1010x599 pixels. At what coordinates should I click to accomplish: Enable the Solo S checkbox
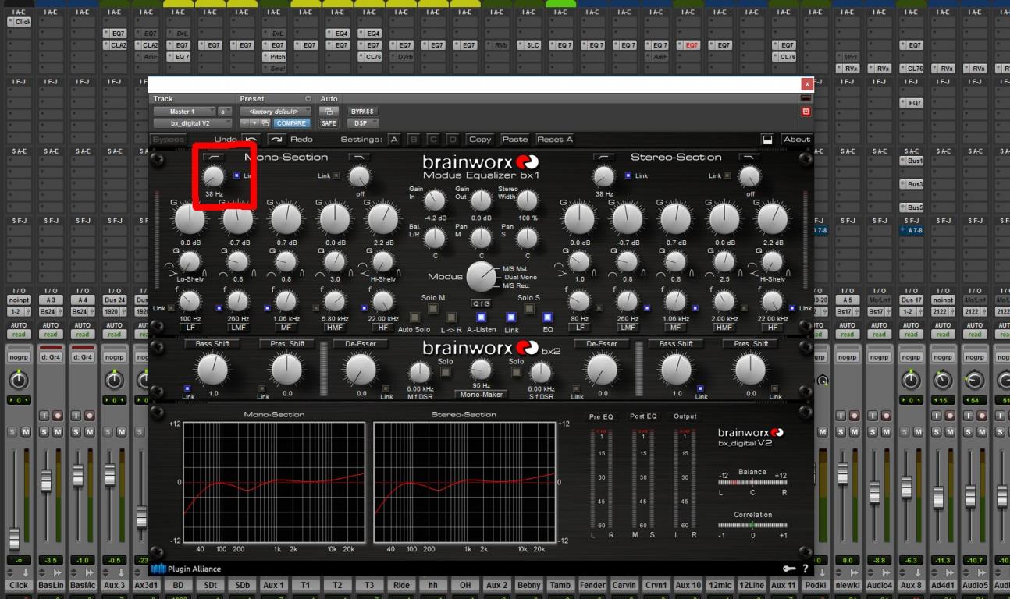(529, 309)
